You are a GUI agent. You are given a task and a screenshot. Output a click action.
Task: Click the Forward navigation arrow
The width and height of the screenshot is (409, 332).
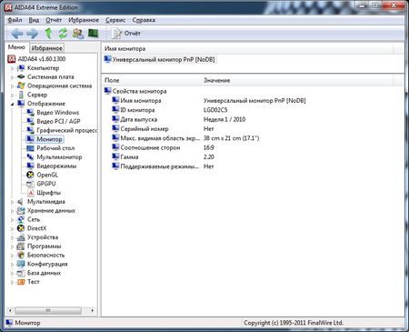click(x=33, y=34)
